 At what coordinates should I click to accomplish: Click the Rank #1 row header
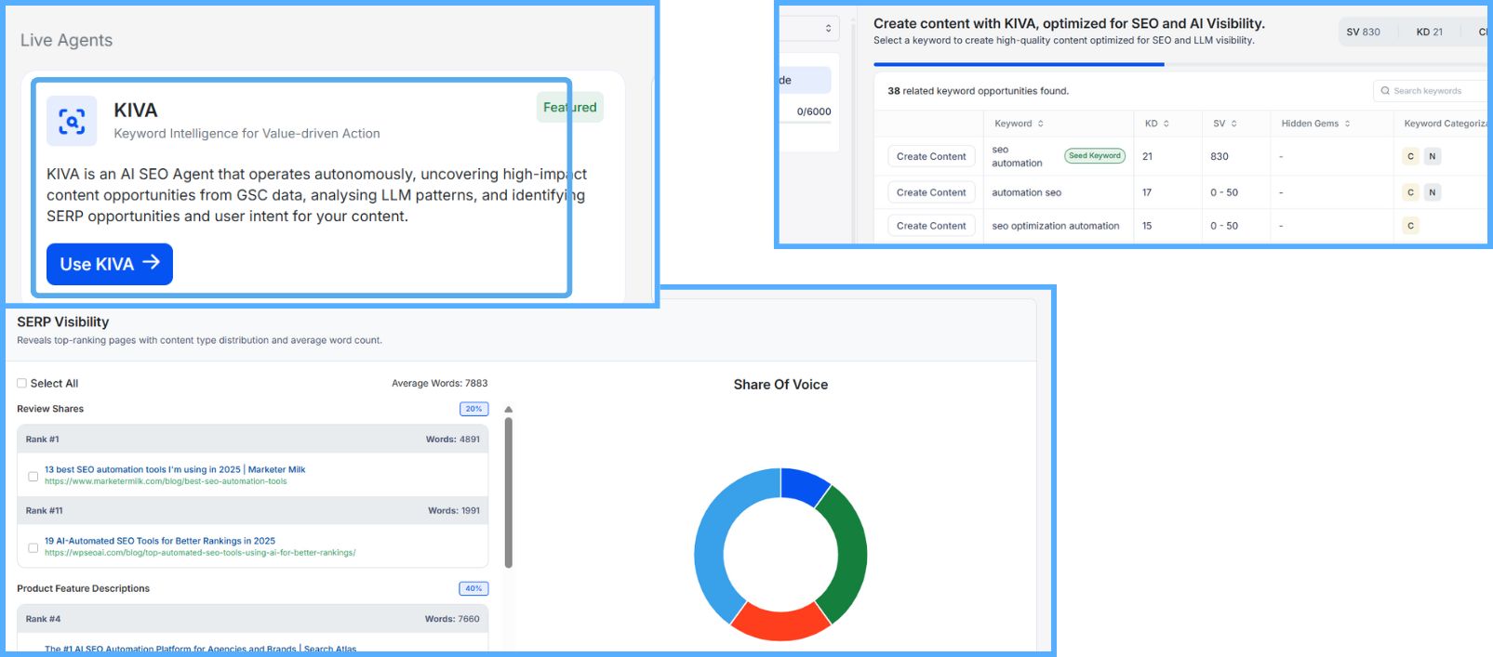[x=252, y=440]
